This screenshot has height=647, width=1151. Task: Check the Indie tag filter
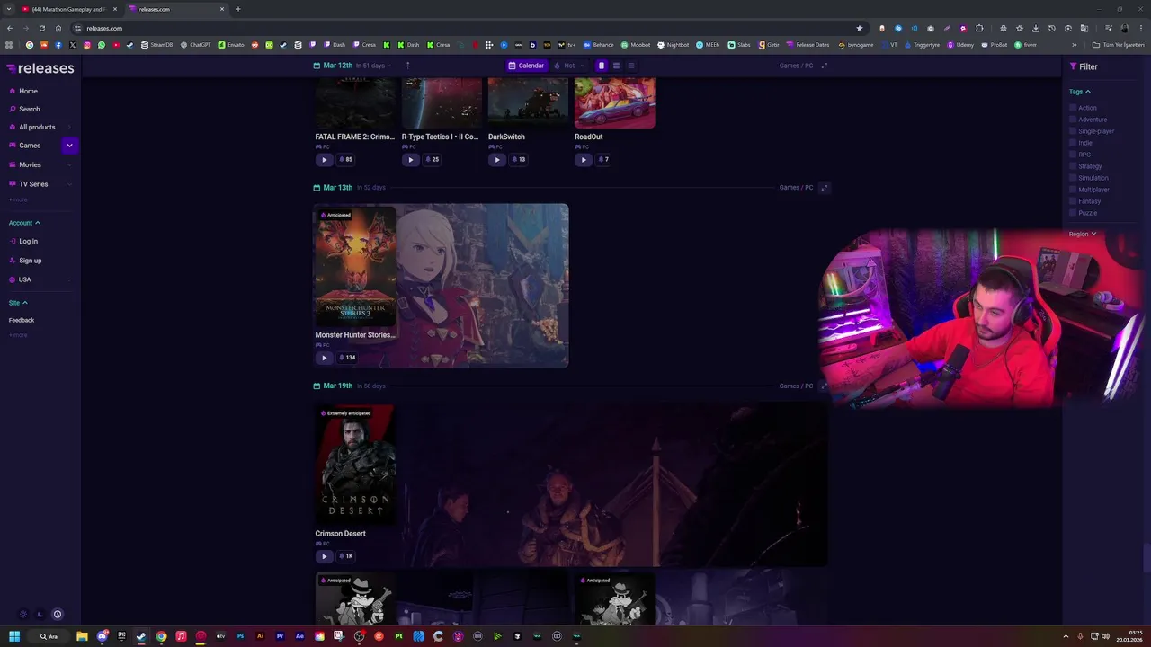1073,143
